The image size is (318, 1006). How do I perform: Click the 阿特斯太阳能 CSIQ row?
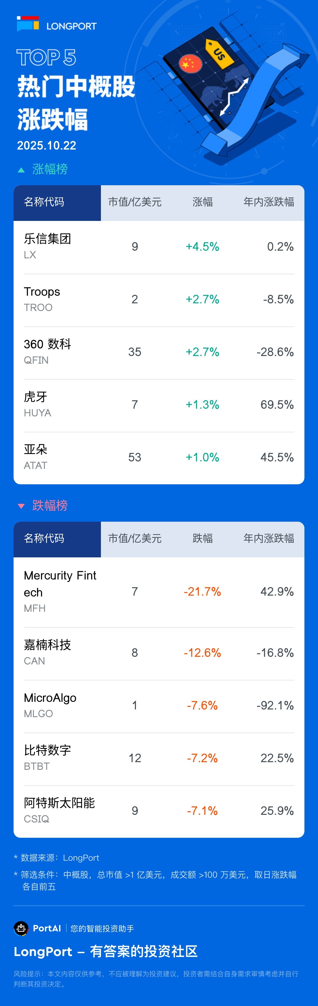pyautogui.click(x=159, y=811)
